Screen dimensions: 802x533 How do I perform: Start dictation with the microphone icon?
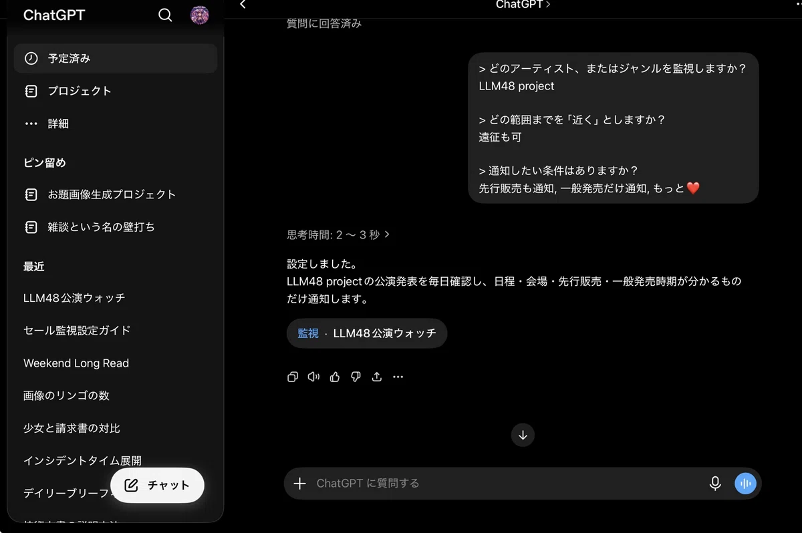[715, 484]
